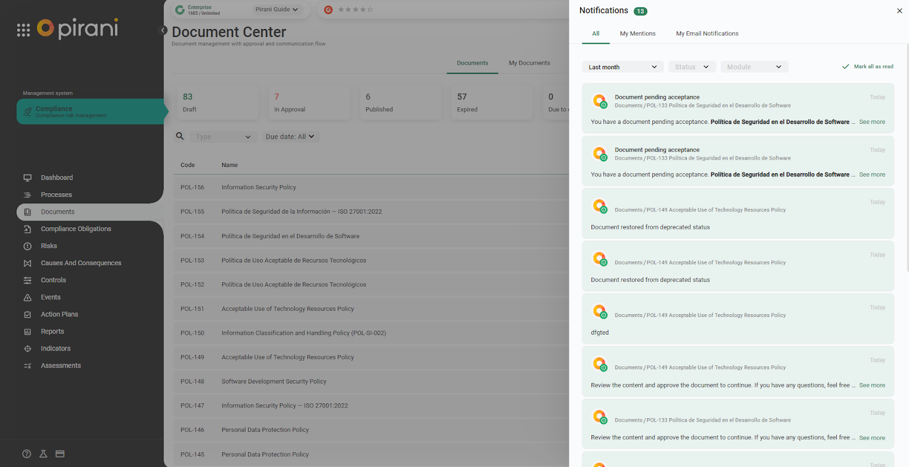Click the Dashboard monitor icon

27,178
